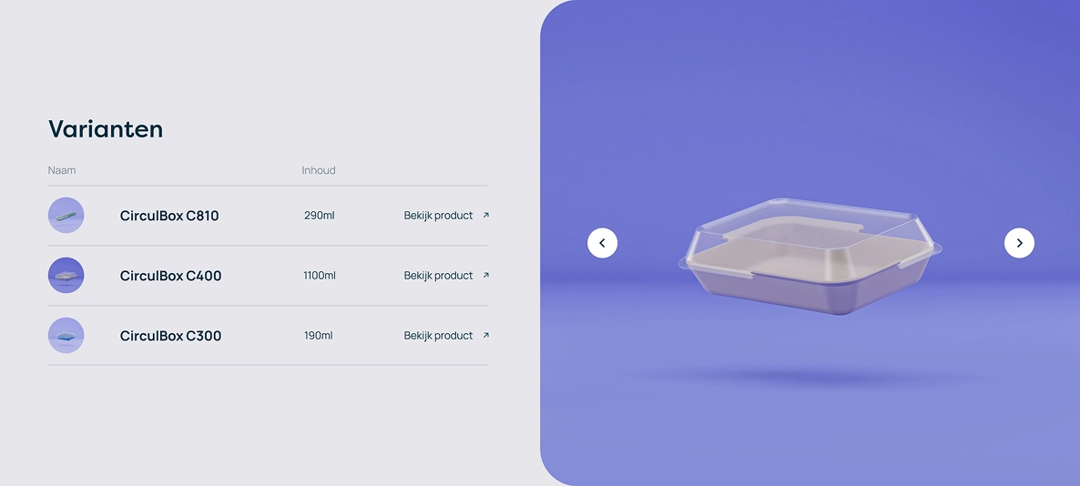1080x486 pixels.
Task: Click the Naam column header
Action: pyautogui.click(x=62, y=170)
